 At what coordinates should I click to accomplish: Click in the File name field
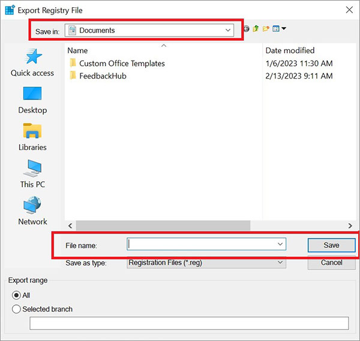206,244
